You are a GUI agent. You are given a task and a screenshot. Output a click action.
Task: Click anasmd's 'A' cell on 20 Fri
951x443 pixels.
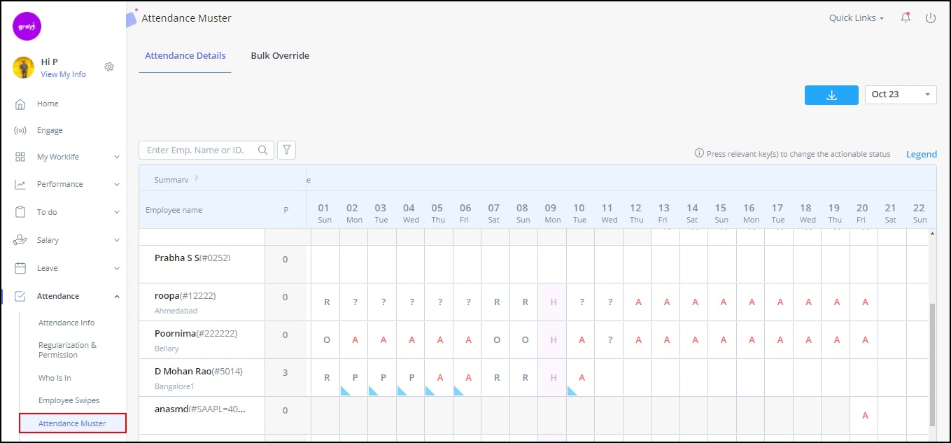pos(865,416)
